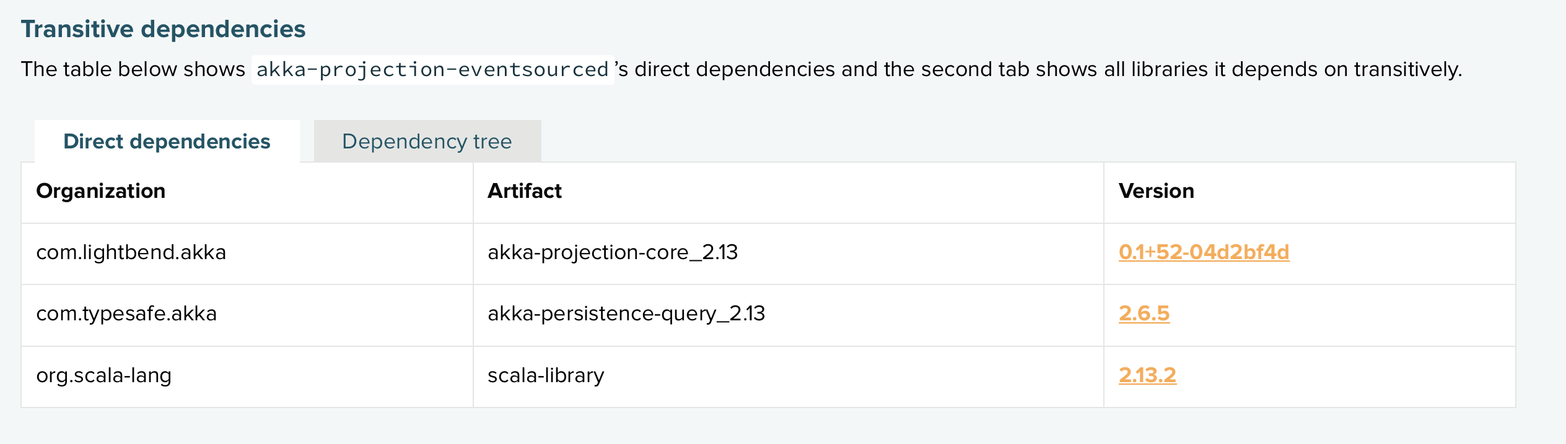The height and width of the screenshot is (444, 1566).
Task: Click the Artifact column header
Action: (525, 191)
